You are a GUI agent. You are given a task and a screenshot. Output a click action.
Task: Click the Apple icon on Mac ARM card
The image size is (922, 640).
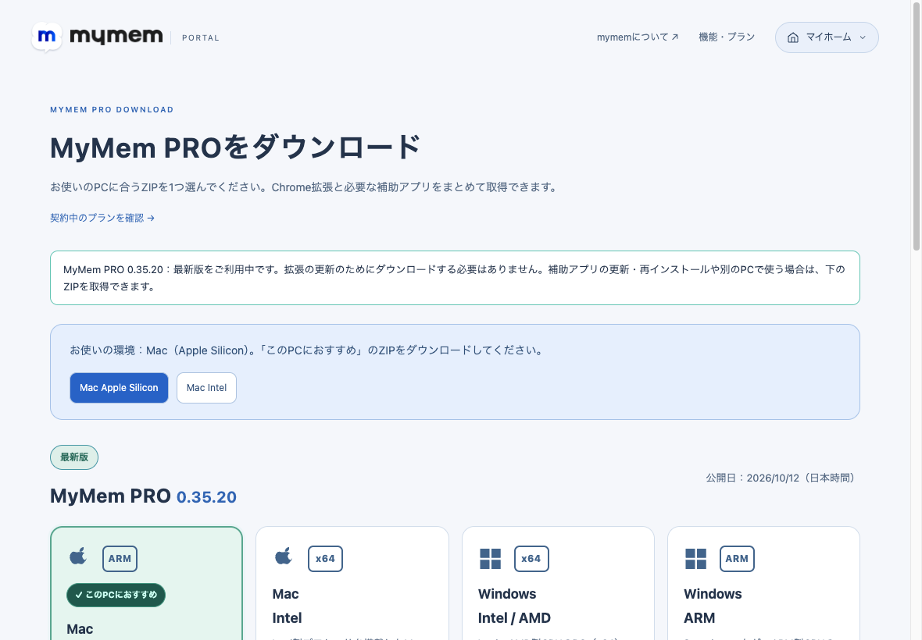pyautogui.click(x=77, y=556)
